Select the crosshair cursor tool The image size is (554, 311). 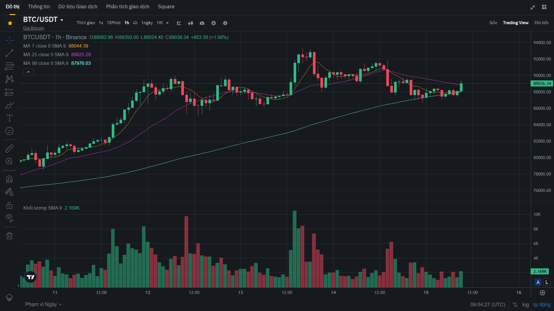click(9, 40)
